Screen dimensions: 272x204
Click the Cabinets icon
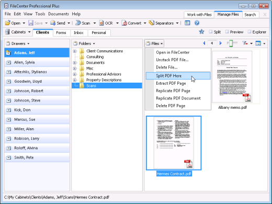[x=7, y=32]
